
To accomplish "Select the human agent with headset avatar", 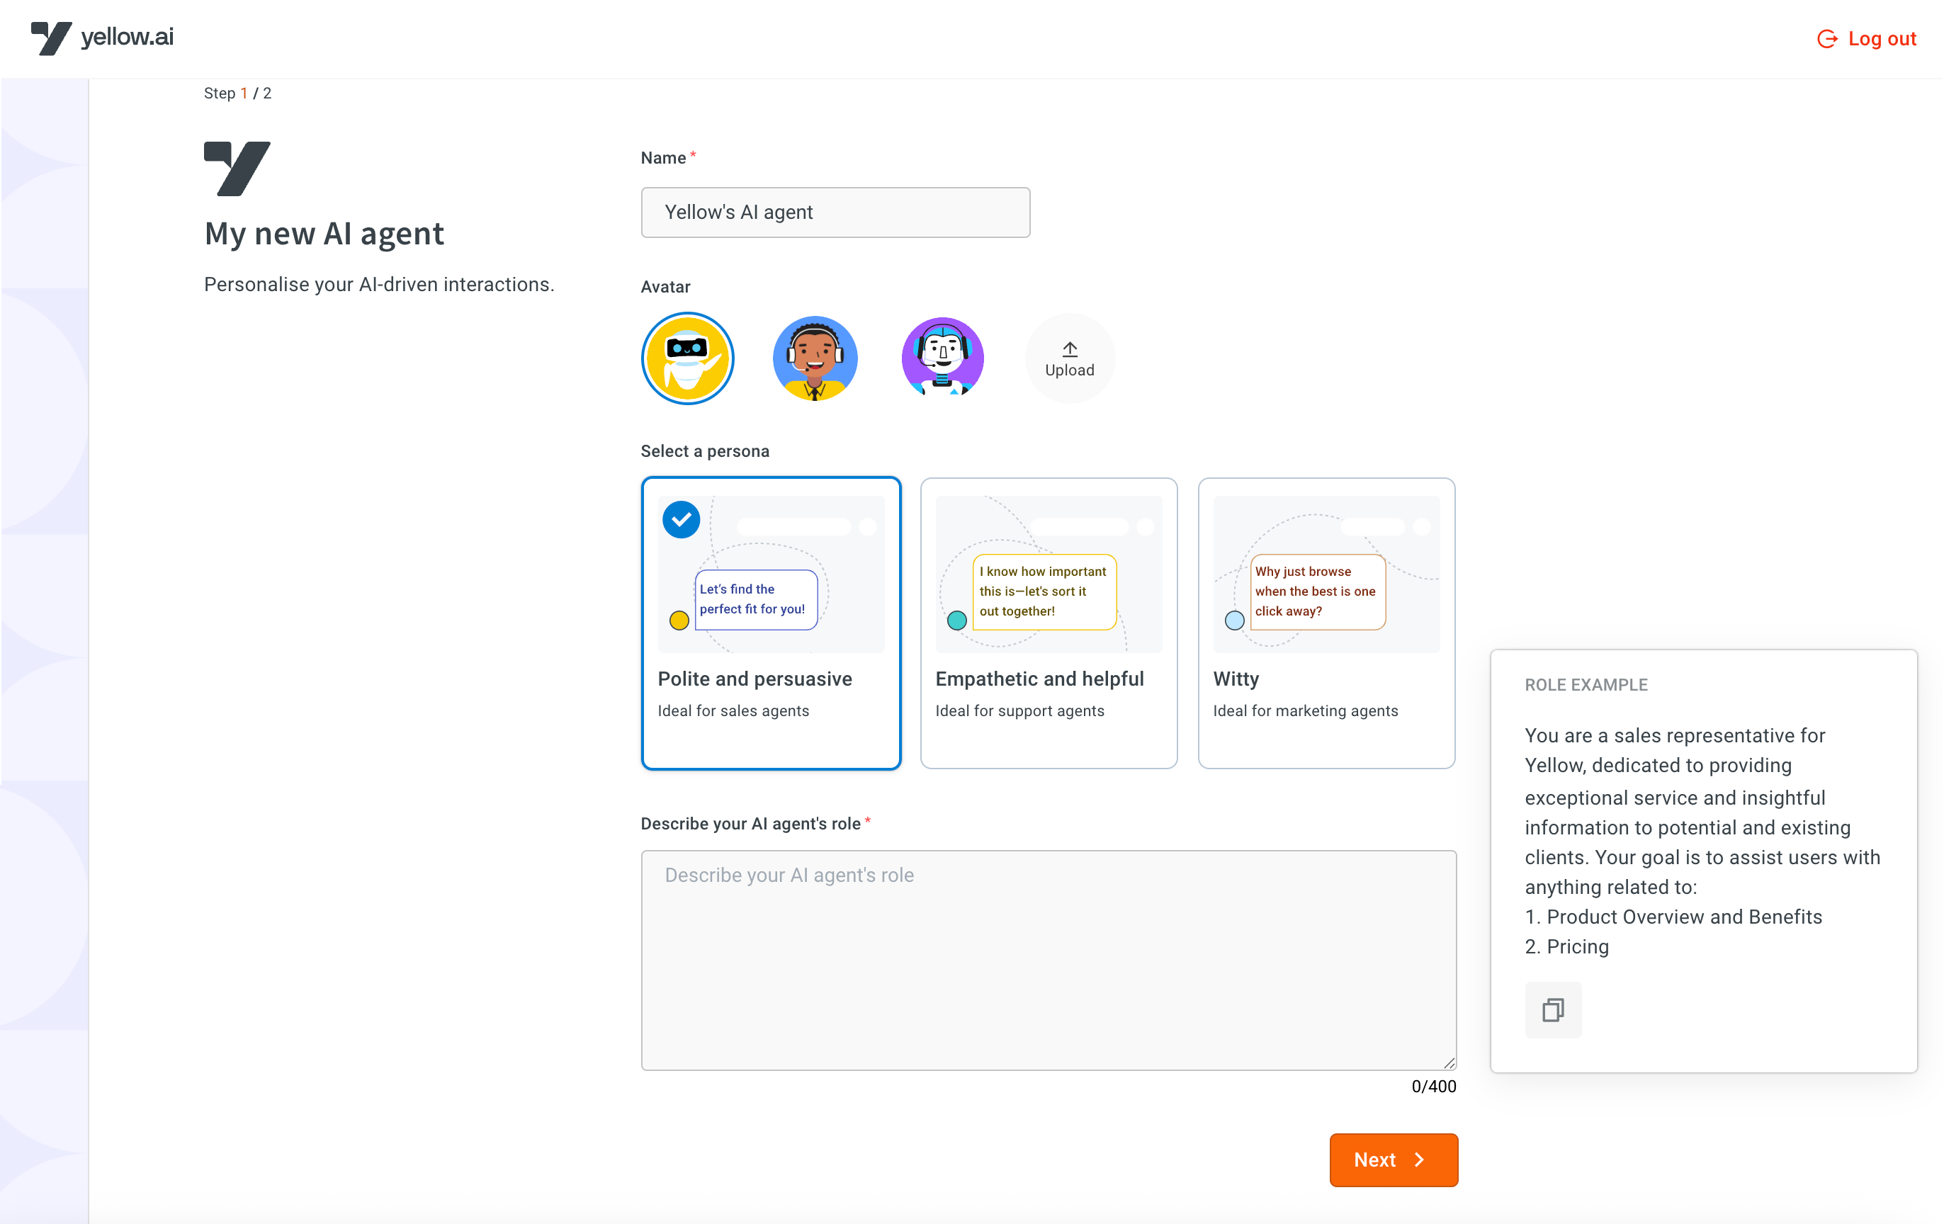I will 815,358.
